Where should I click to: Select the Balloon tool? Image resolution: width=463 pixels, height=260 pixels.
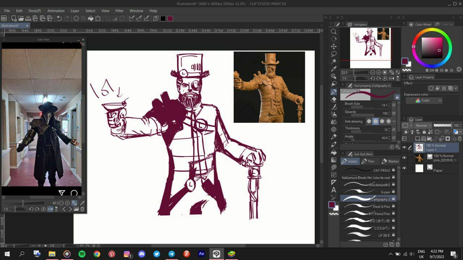[x=334, y=197]
